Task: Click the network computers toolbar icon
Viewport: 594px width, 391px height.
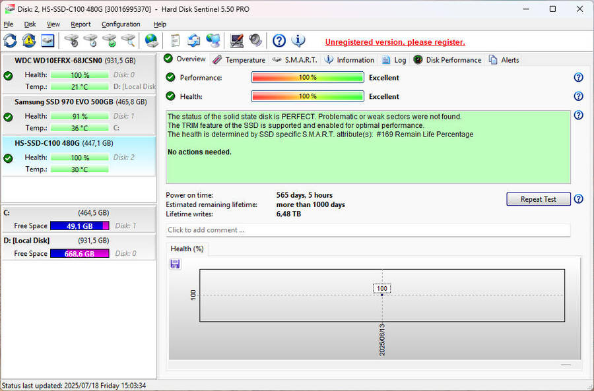Action: click(212, 40)
